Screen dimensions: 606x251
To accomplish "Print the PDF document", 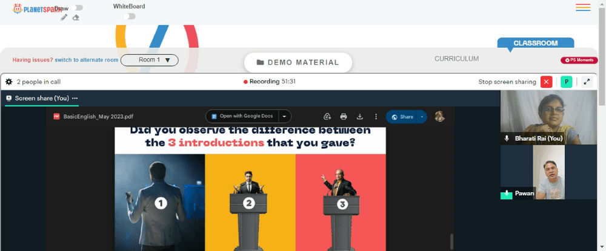I will (344, 117).
